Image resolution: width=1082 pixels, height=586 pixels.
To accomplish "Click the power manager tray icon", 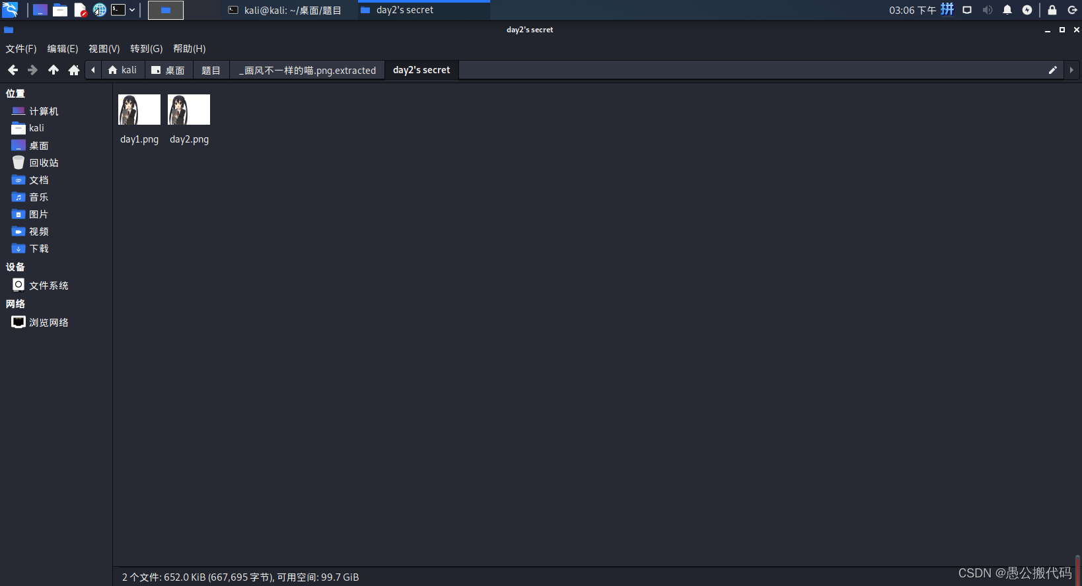I will (x=1027, y=10).
